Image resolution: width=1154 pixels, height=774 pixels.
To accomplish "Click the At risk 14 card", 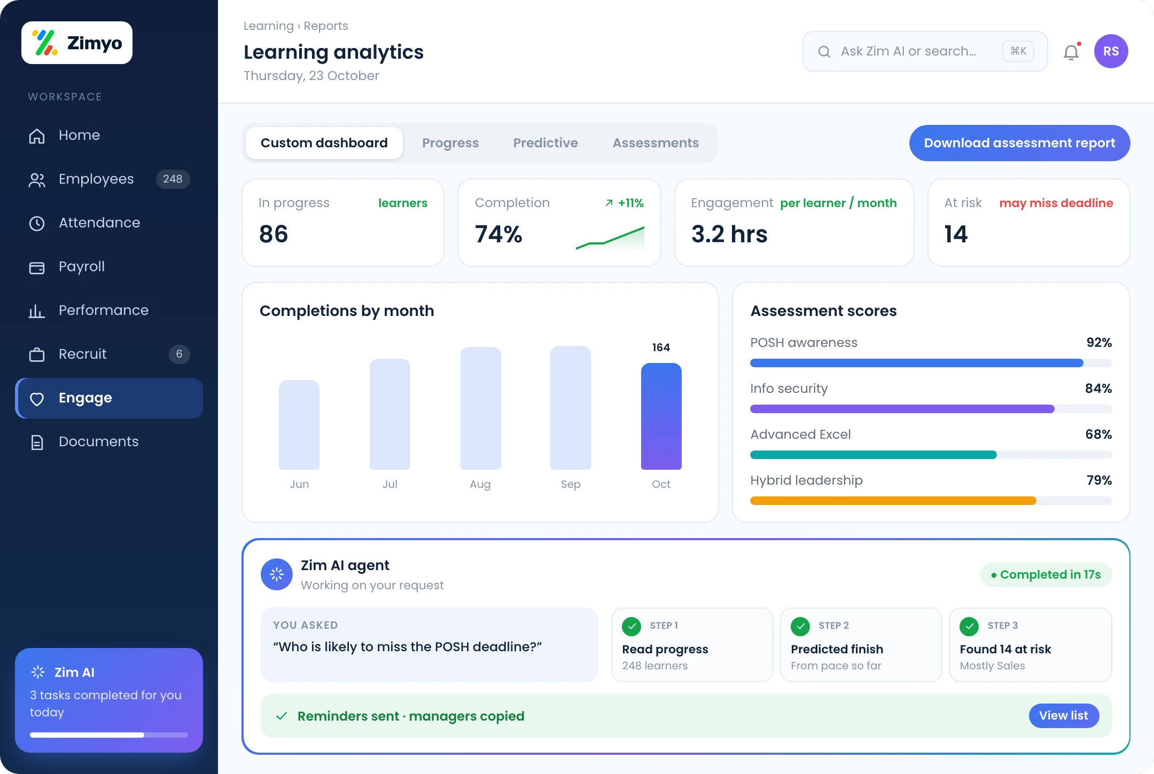I will click(x=1029, y=223).
